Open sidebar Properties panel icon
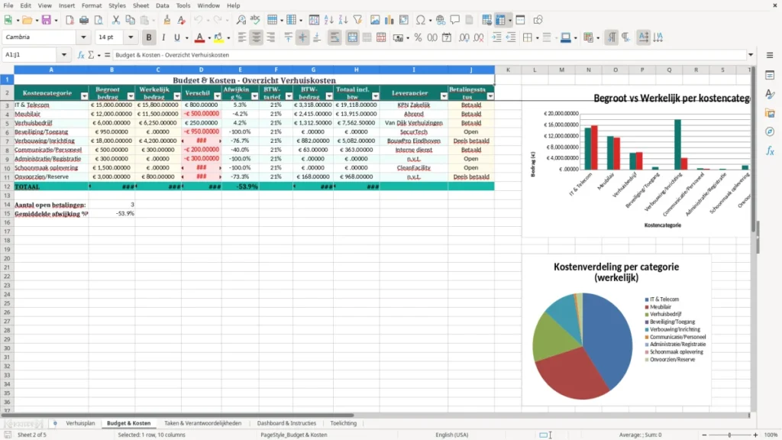 tap(770, 76)
